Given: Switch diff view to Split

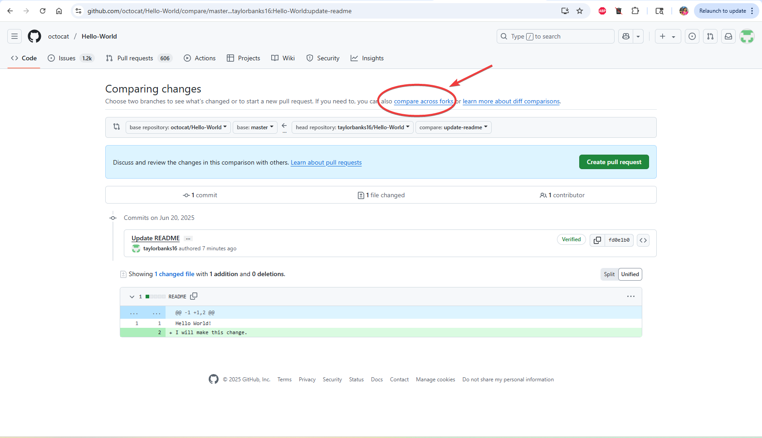Looking at the screenshot, I should click(x=609, y=274).
